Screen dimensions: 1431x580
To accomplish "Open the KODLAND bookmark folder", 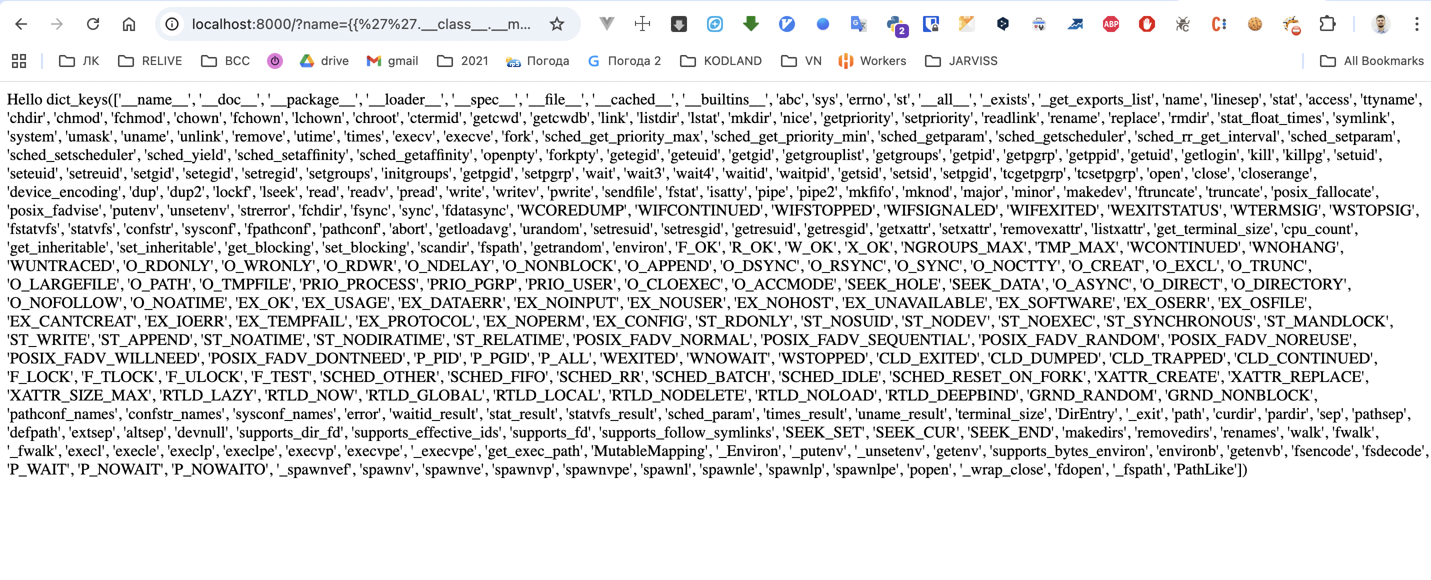I will (721, 61).
